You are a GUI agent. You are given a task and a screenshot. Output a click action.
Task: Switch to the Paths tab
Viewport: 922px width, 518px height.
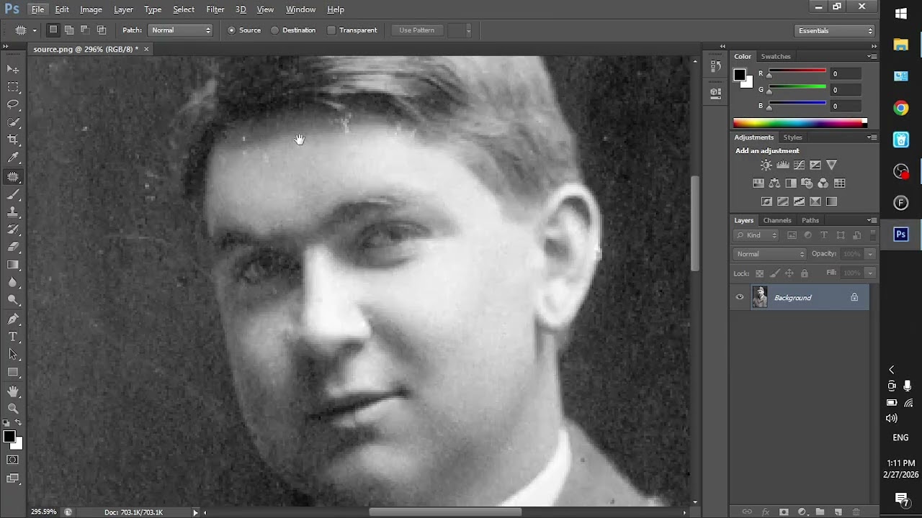point(810,220)
